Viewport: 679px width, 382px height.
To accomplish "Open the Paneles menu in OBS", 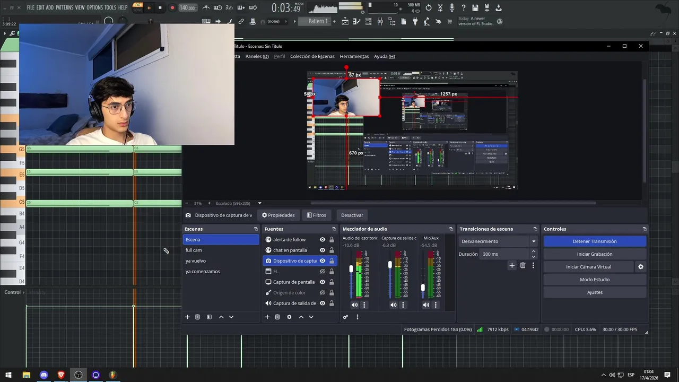I will (257, 56).
